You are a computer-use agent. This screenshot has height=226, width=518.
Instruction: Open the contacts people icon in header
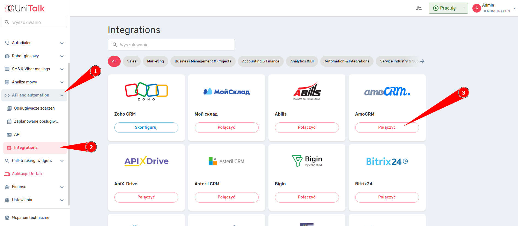(x=419, y=8)
